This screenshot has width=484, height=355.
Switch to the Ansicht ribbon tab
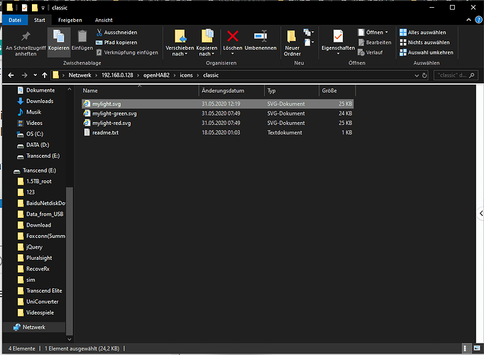point(104,20)
